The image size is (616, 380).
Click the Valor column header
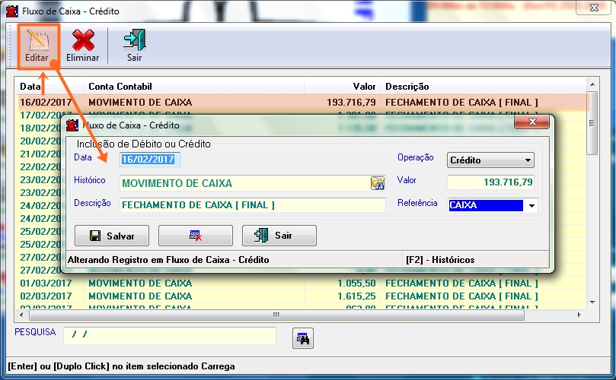click(364, 87)
